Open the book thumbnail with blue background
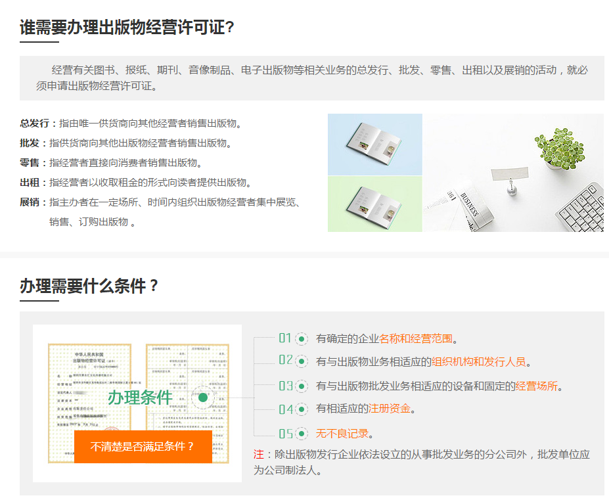Screen dimensions: 609x500 click(374, 144)
